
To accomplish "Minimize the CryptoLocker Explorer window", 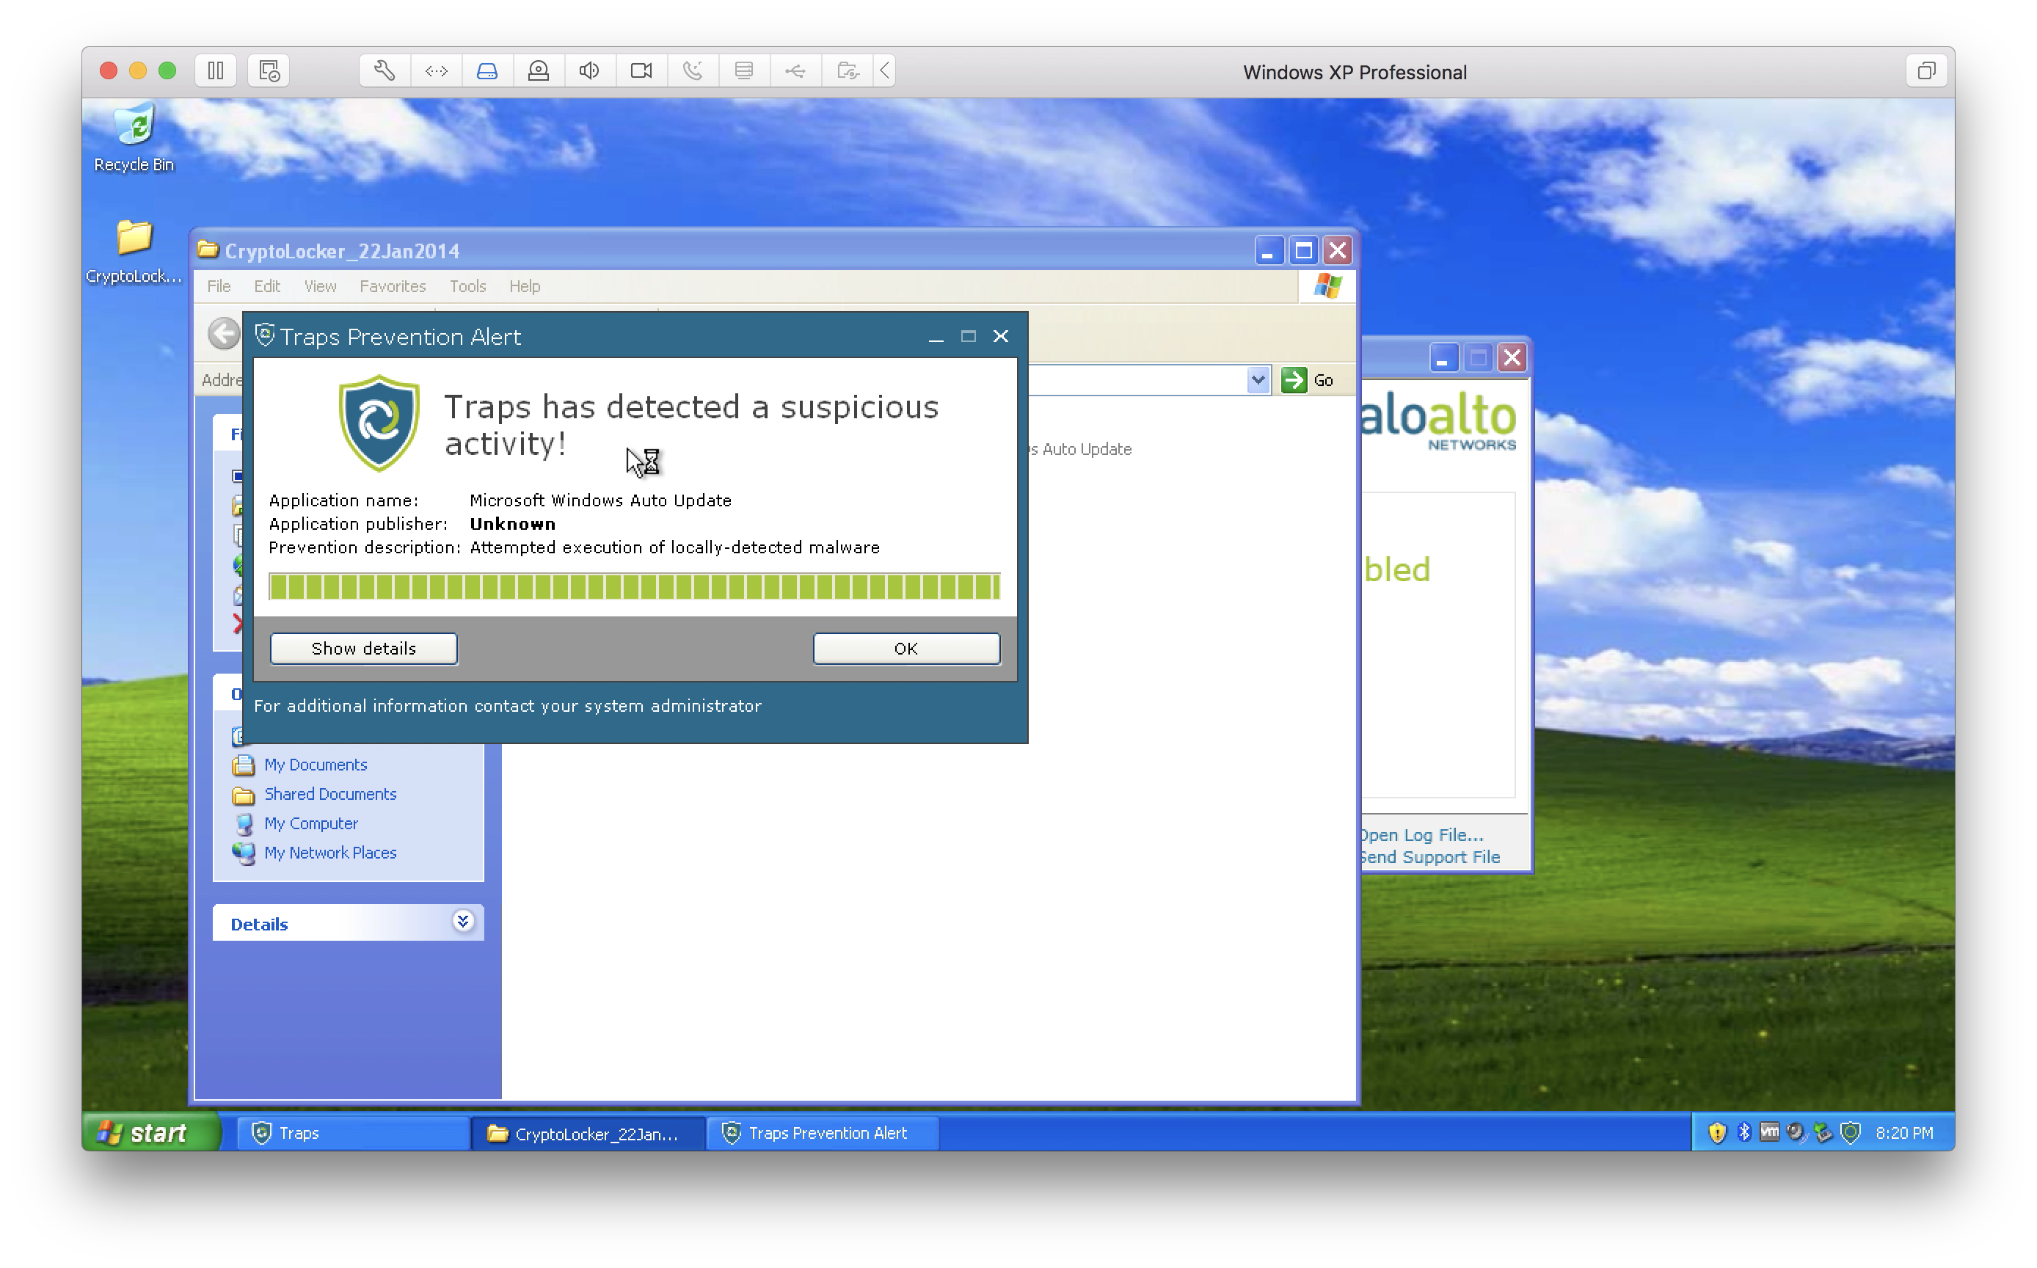I will coord(1269,251).
